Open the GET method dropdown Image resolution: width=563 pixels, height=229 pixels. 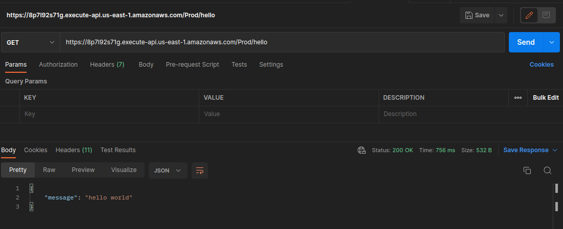pos(30,42)
